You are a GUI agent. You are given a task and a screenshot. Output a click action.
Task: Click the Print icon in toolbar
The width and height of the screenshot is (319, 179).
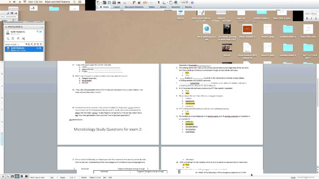pos(119,3)
